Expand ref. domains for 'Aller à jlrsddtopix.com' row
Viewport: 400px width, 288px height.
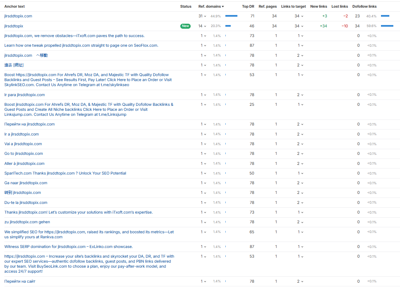coord(203,164)
